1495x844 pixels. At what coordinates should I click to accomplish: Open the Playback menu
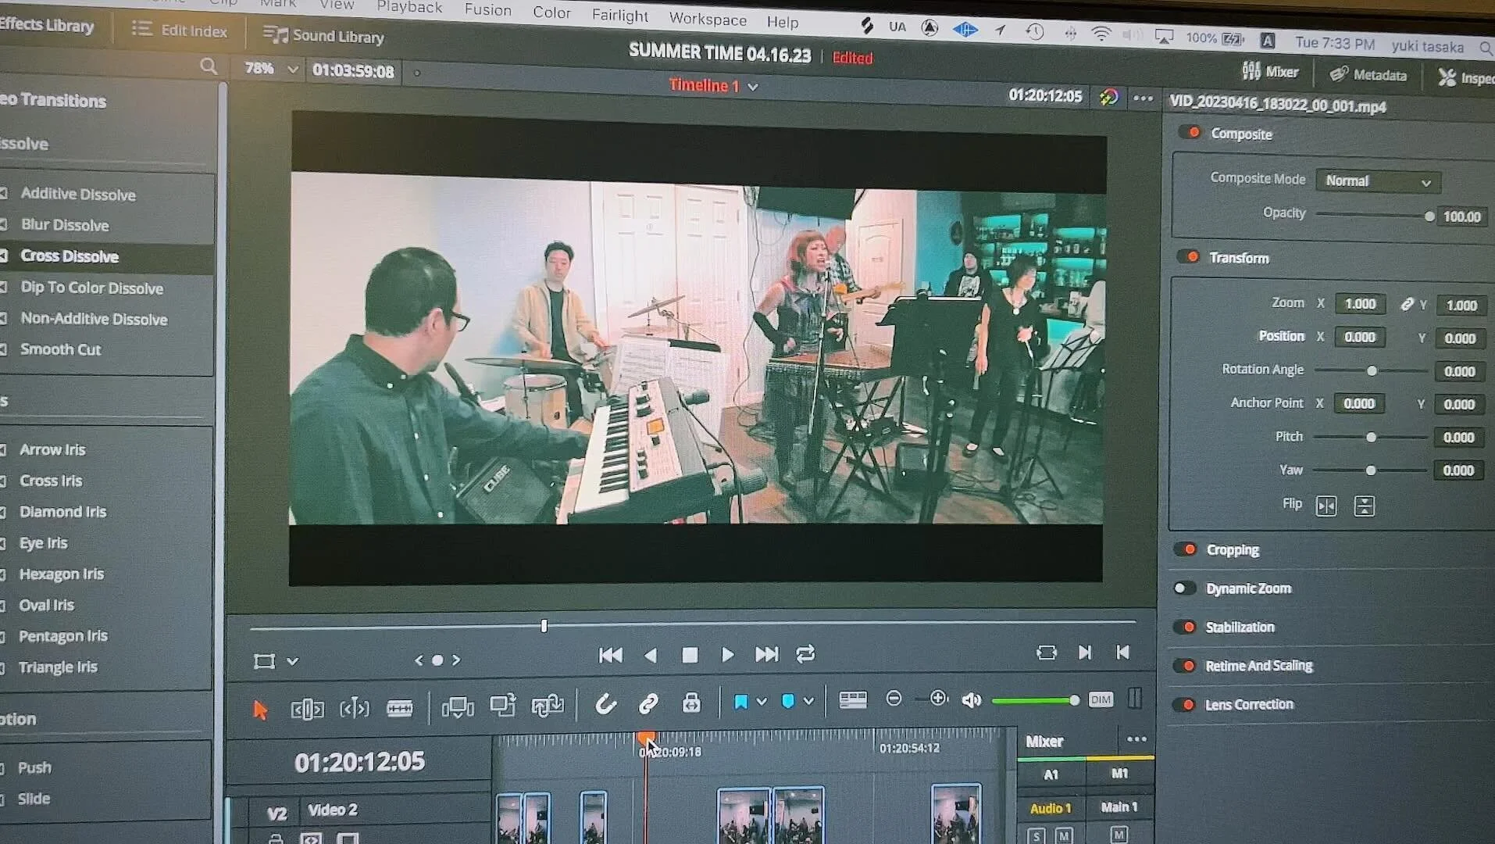pyautogui.click(x=409, y=7)
